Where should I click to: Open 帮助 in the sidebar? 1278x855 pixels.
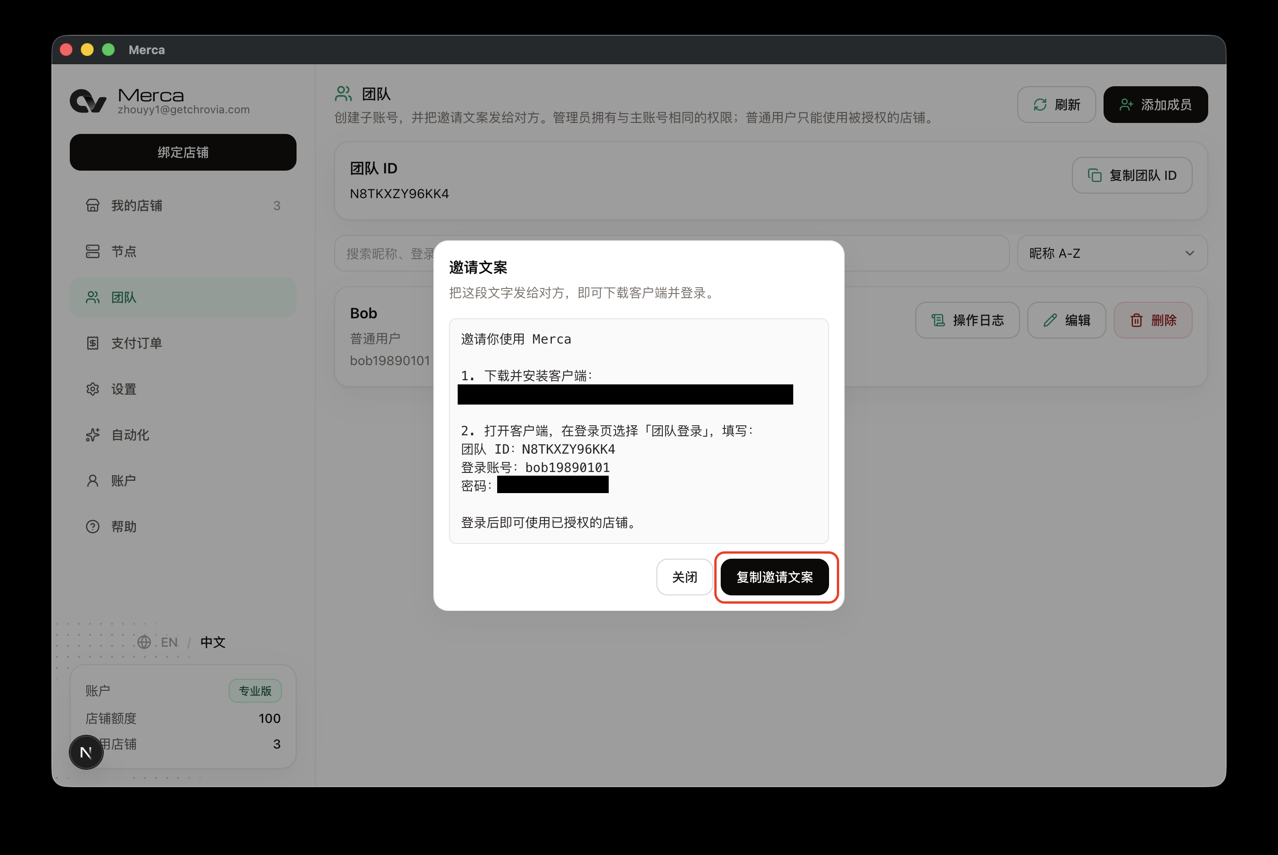pyautogui.click(x=183, y=526)
